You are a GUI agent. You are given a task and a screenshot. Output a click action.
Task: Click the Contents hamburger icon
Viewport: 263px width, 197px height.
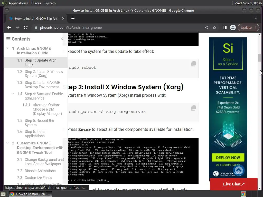coord(8,39)
